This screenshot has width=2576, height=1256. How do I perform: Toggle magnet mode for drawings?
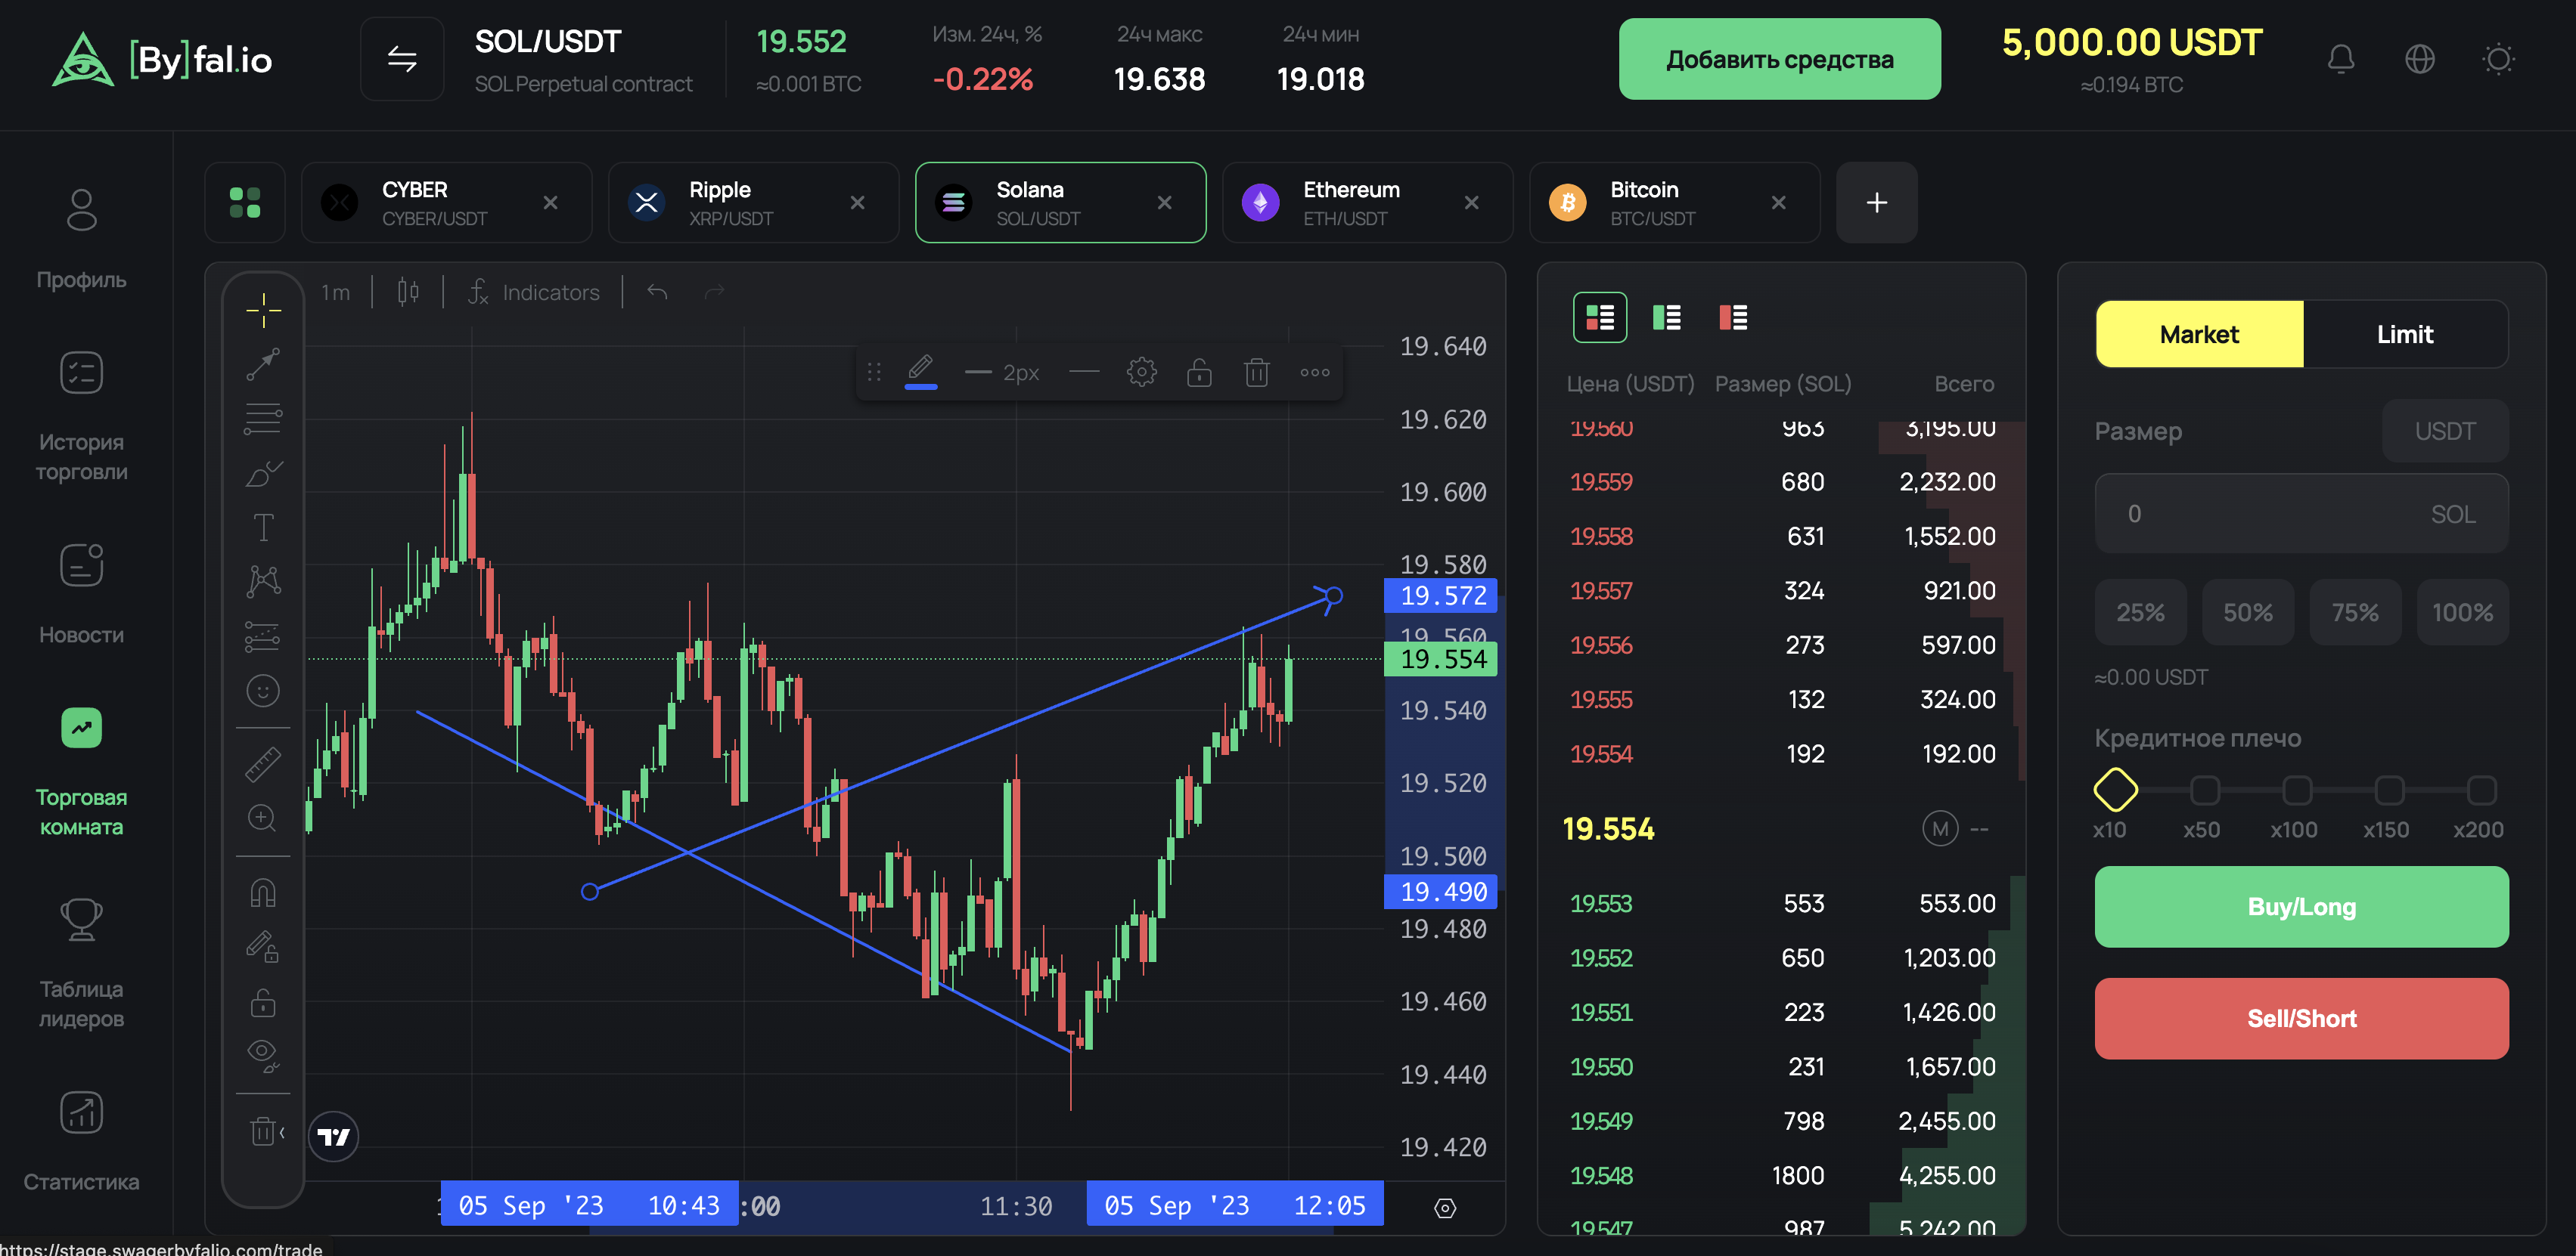click(263, 893)
